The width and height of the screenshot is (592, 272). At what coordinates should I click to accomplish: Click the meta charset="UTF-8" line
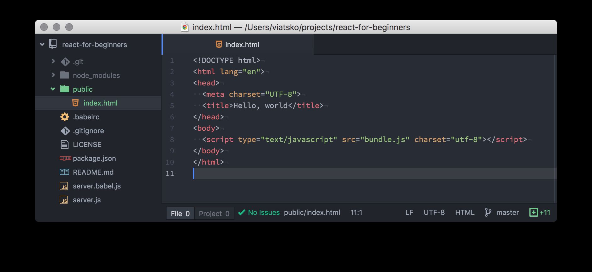251,94
